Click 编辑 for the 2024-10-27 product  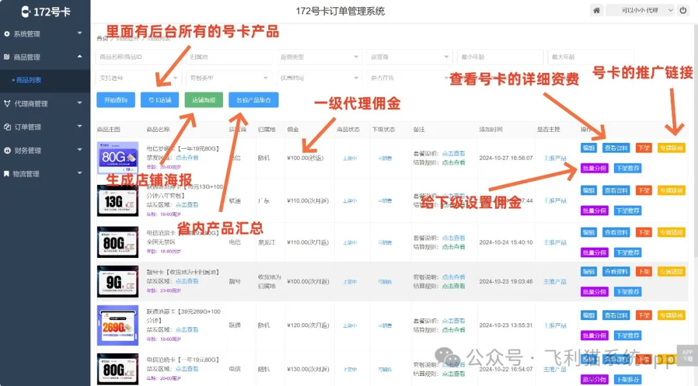(x=589, y=148)
